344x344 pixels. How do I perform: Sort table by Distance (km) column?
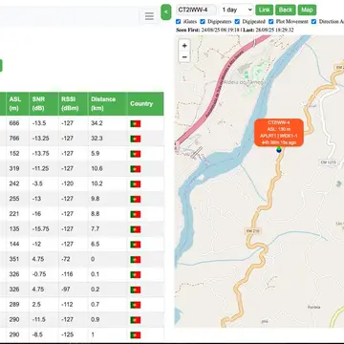click(107, 104)
